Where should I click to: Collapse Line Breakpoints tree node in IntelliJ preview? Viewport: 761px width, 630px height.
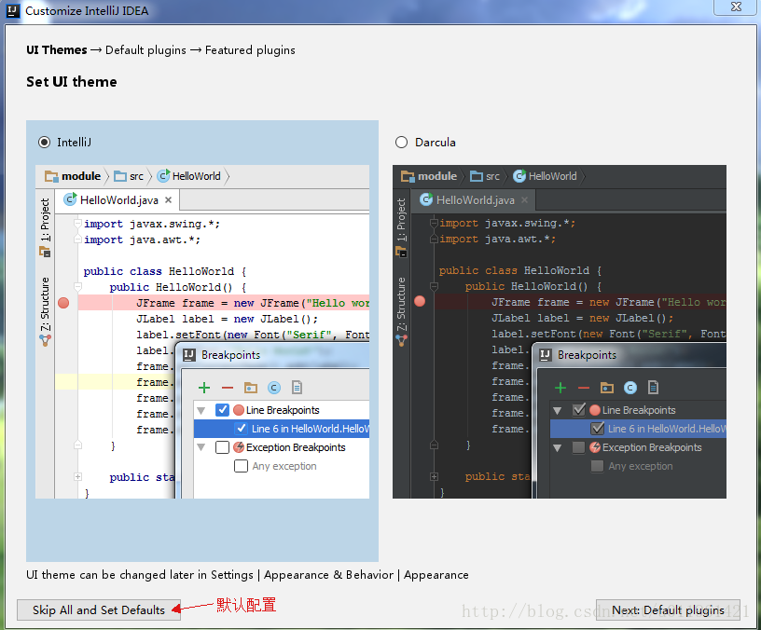201,411
